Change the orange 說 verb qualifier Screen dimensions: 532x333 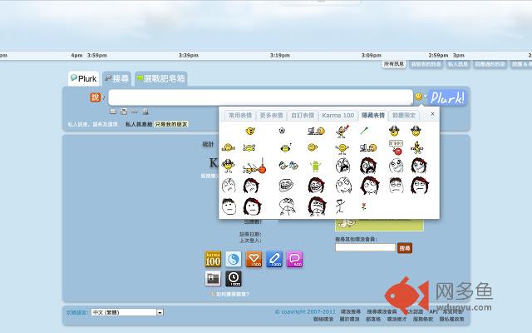(96, 97)
